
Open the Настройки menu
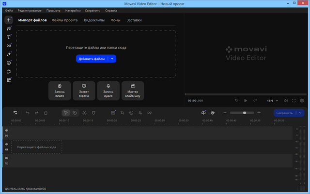(x=73, y=10)
